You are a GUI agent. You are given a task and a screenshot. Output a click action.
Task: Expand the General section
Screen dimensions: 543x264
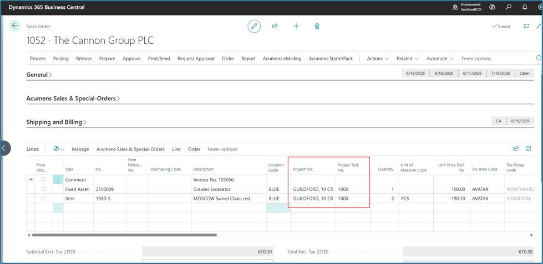pos(39,75)
